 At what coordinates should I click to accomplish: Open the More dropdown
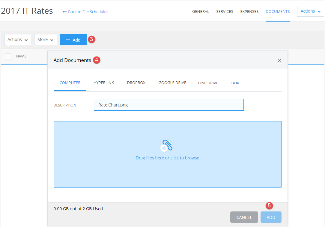click(x=45, y=39)
